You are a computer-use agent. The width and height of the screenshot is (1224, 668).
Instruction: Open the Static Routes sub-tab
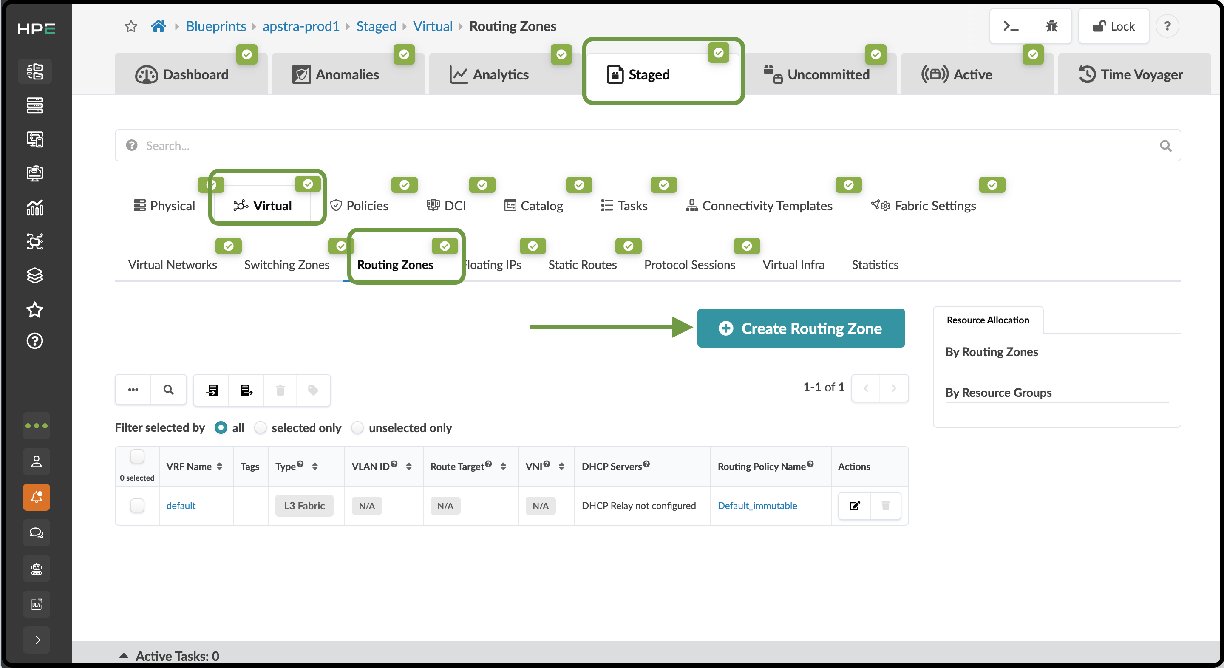coord(583,265)
